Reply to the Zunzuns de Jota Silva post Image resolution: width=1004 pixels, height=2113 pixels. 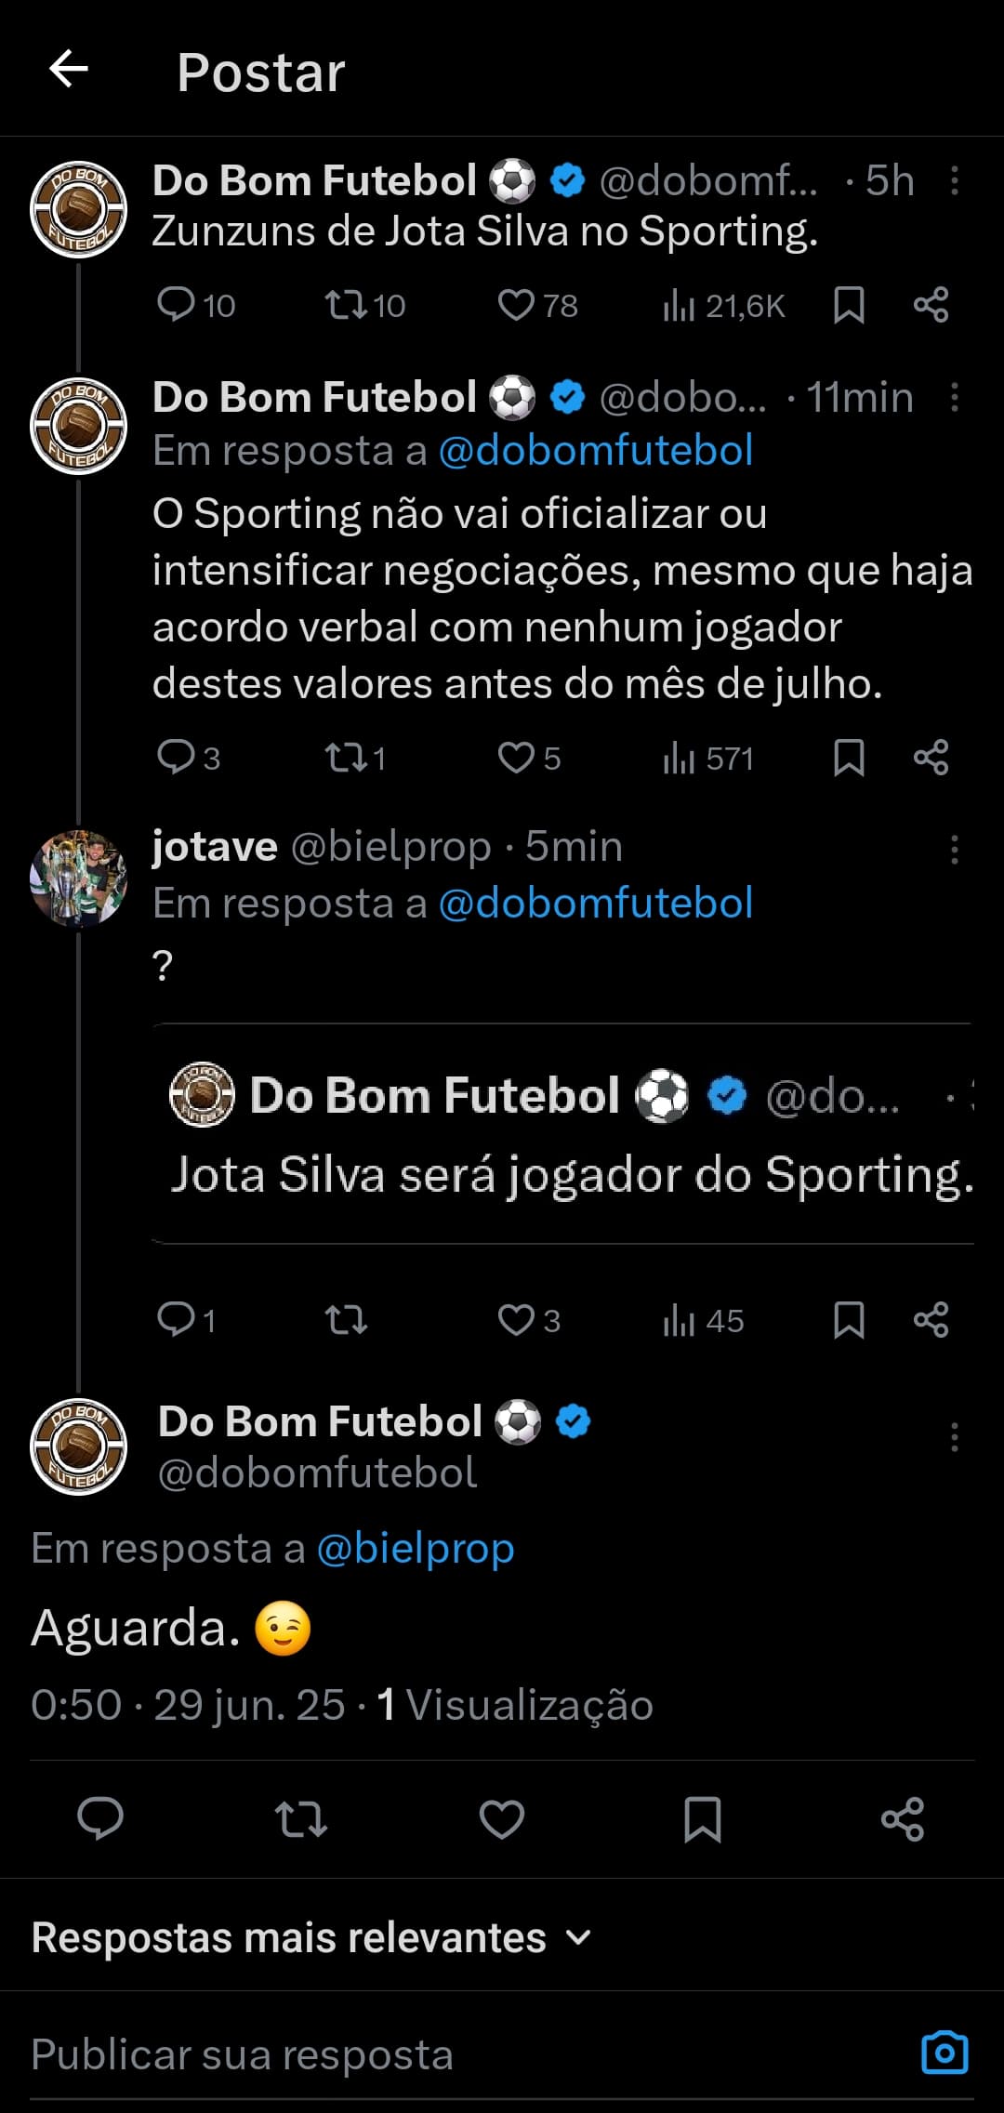point(176,304)
